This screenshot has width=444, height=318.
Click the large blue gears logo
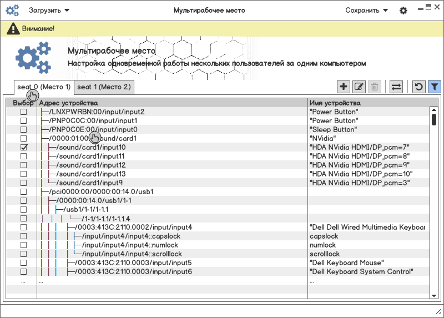click(33, 58)
